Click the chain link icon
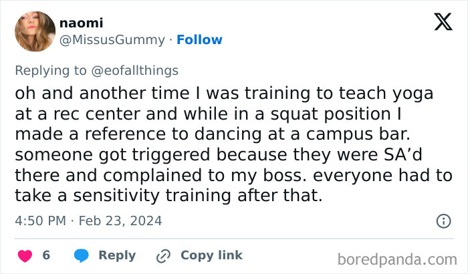The width and height of the screenshot is (468, 274). pyautogui.click(x=164, y=255)
